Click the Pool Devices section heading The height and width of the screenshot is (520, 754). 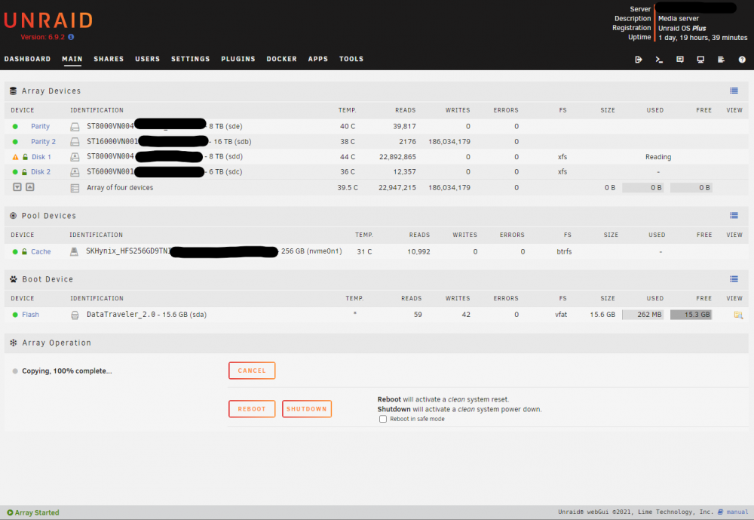coord(48,216)
